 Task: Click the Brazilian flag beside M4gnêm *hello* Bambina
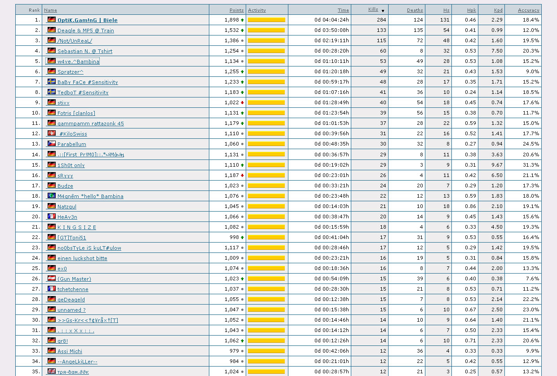pos(51,196)
